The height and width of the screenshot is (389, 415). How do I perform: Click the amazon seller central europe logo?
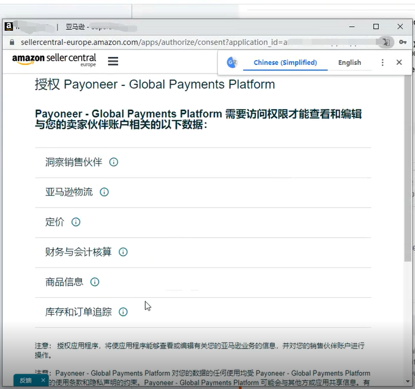pyautogui.click(x=54, y=60)
